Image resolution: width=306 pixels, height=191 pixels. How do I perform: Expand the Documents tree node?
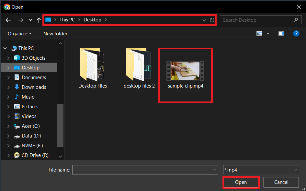(9, 77)
